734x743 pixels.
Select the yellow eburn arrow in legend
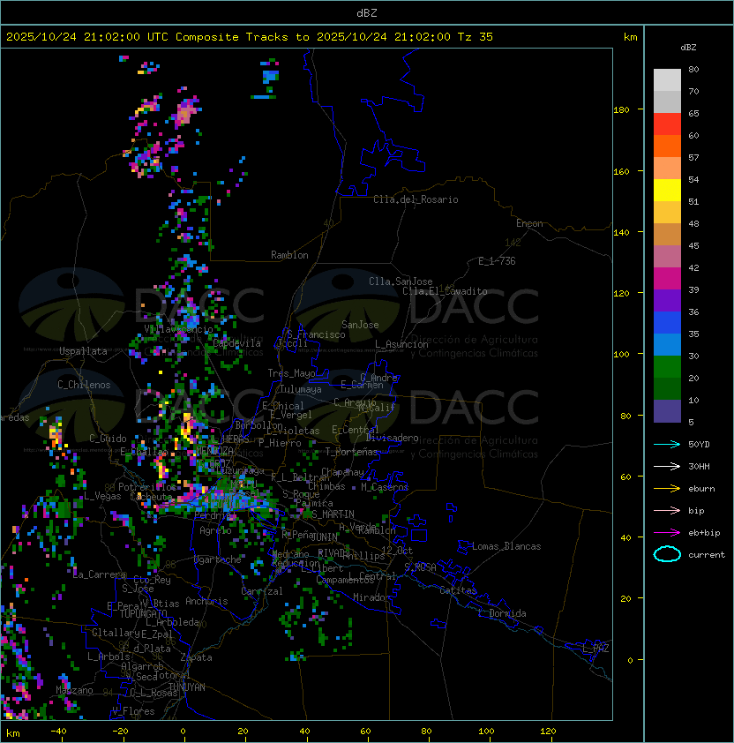pyautogui.click(x=667, y=489)
